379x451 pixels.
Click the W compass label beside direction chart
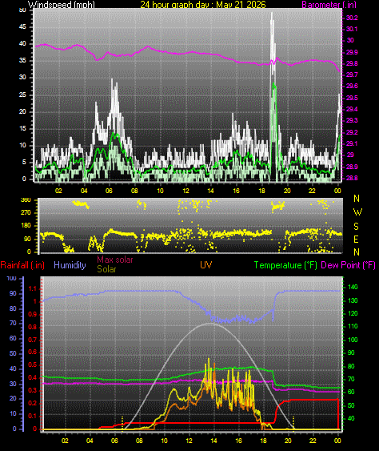point(357,212)
